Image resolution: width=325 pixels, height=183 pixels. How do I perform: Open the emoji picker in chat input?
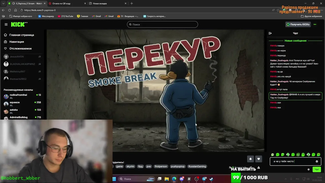point(317,161)
